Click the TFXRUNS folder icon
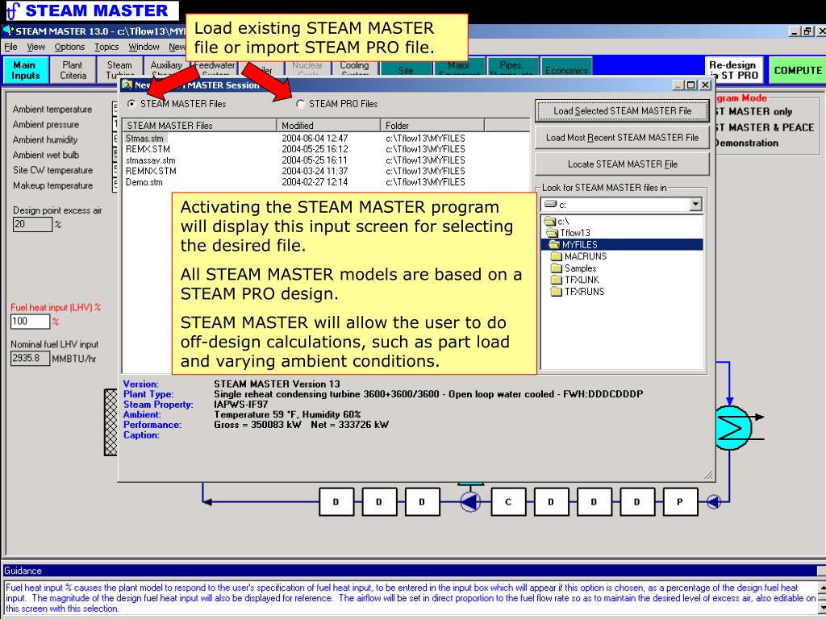The height and width of the screenshot is (619, 826). (557, 291)
